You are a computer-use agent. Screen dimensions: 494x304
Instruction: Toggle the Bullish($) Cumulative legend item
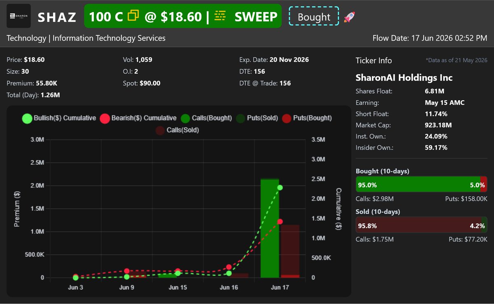[59, 118]
